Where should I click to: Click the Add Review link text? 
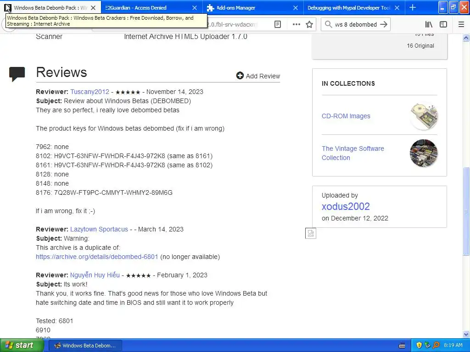263,76
